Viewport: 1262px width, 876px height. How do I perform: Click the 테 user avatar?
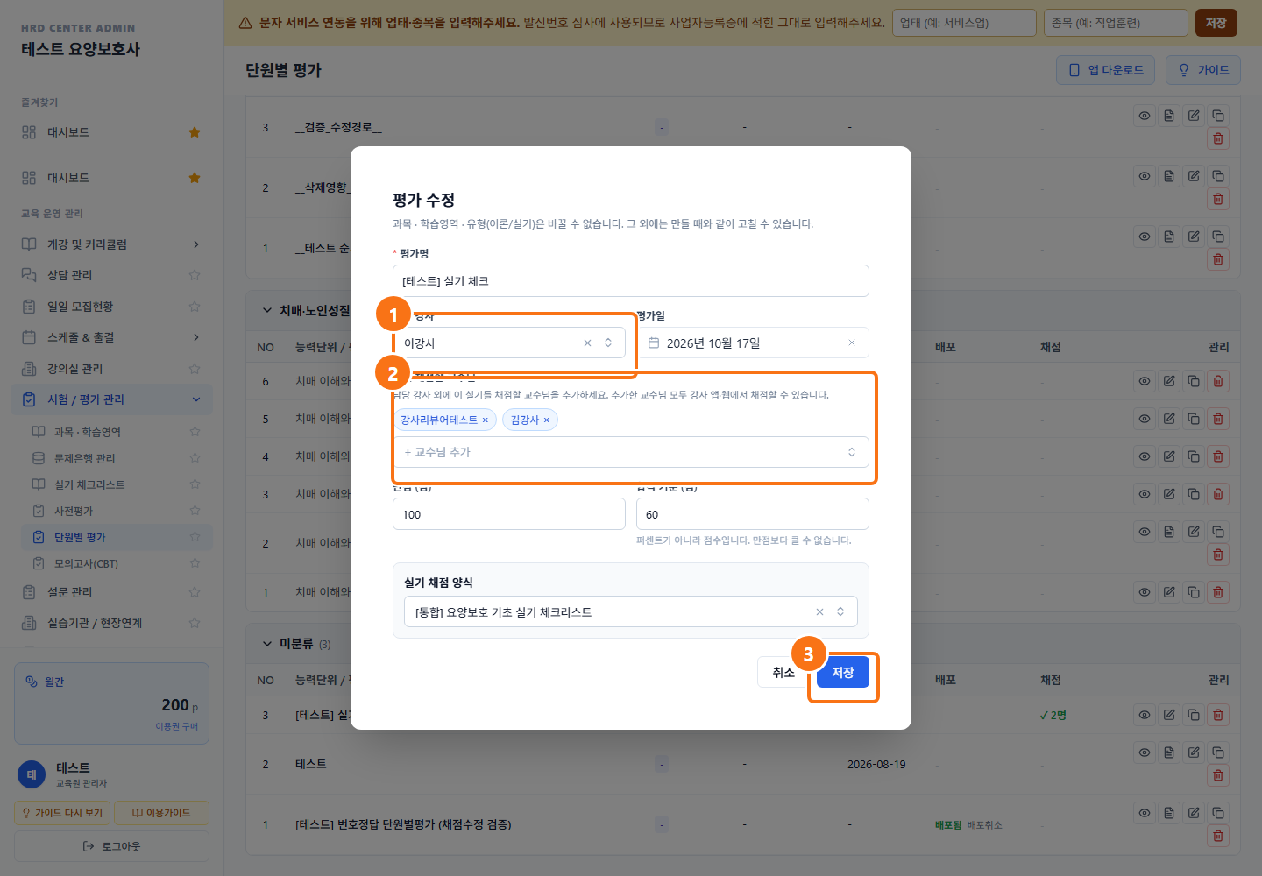32,774
